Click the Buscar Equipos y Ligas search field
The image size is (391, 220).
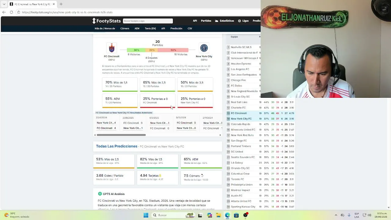(148, 21)
